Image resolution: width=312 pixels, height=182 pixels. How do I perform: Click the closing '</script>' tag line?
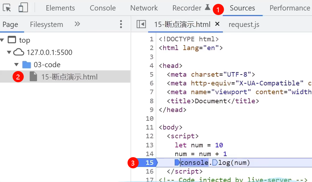185,171
